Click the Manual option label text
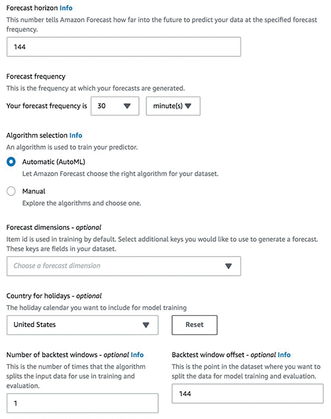The image size is (331, 419). (x=34, y=192)
